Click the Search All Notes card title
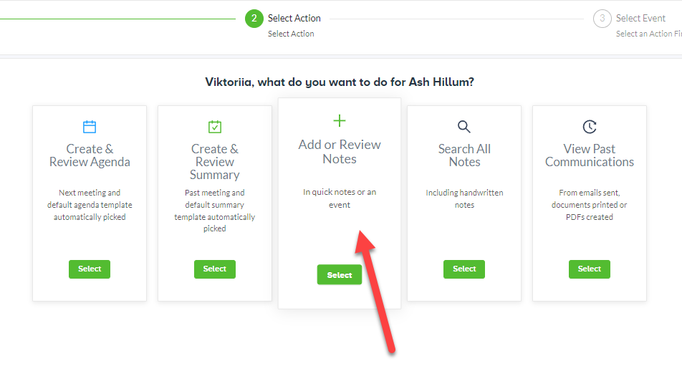This screenshot has height=366, width=682. [x=464, y=155]
